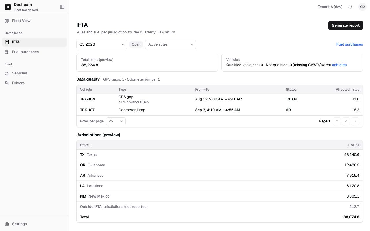The image size is (370, 231).
Task: Click Outside IFTA jurisdictions row
Action: [220, 207]
